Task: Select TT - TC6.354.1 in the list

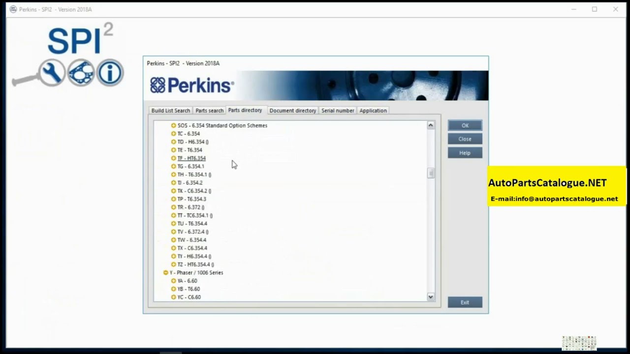Action: click(x=195, y=215)
